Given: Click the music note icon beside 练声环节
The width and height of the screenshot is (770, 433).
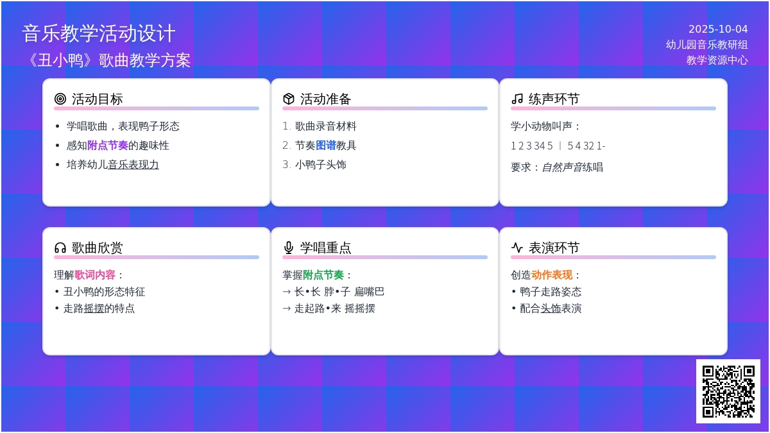Looking at the screenshot, I should coord(517,99).
